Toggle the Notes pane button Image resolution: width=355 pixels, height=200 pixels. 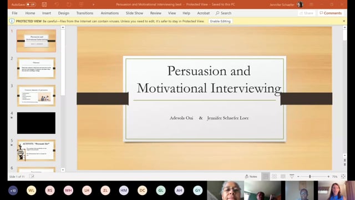tap(251, 177)
